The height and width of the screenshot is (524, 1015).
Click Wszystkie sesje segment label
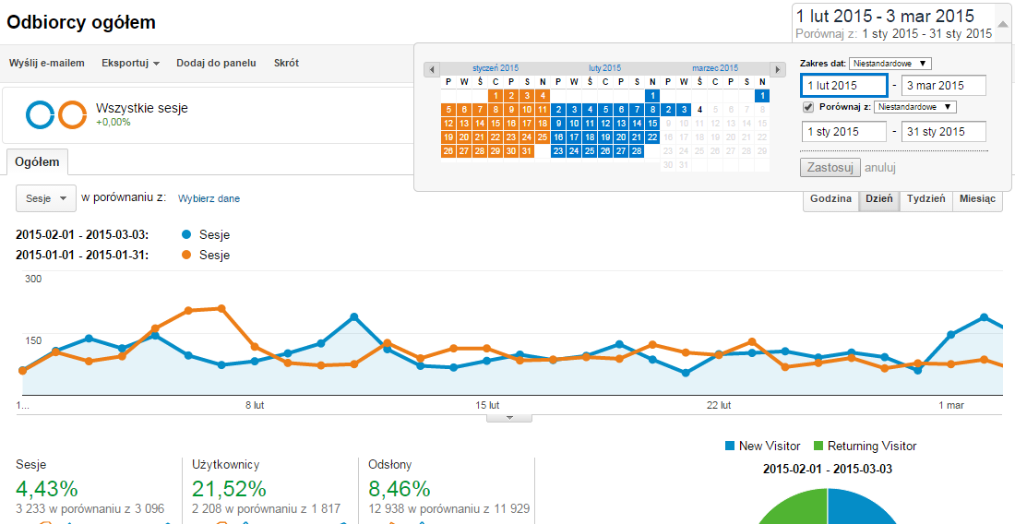pyautogui.click(x=142, y=108)
